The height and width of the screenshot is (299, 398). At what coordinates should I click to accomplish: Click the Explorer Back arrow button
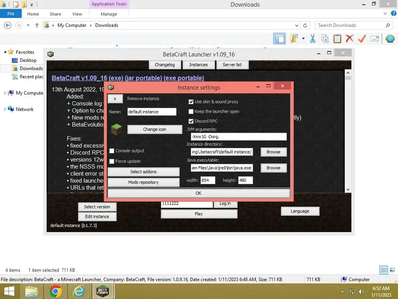[x=8, y=25]
